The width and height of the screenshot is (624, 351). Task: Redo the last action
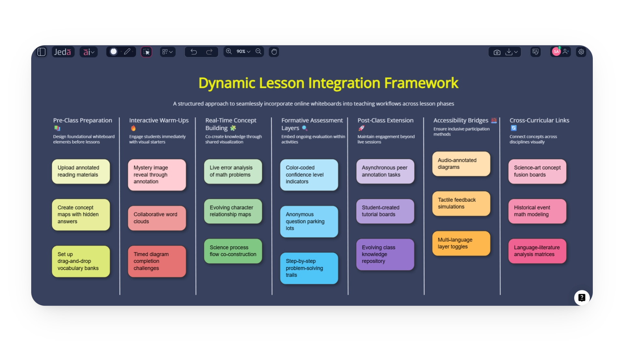pos(209,52)
